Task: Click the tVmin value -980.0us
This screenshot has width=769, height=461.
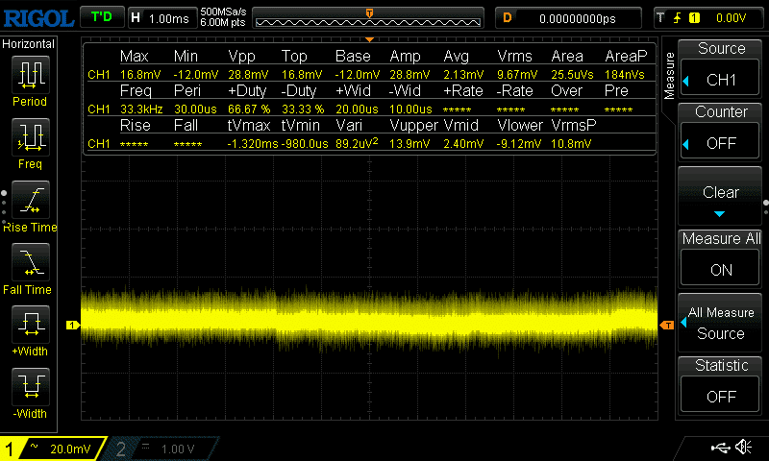Action: 305,143
